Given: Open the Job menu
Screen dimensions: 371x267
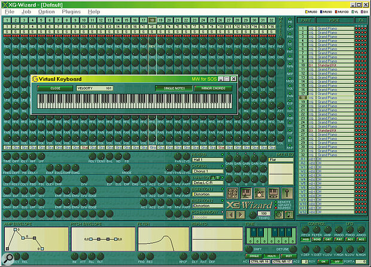Looking at the screenshot, I should [x=26, y=11].
